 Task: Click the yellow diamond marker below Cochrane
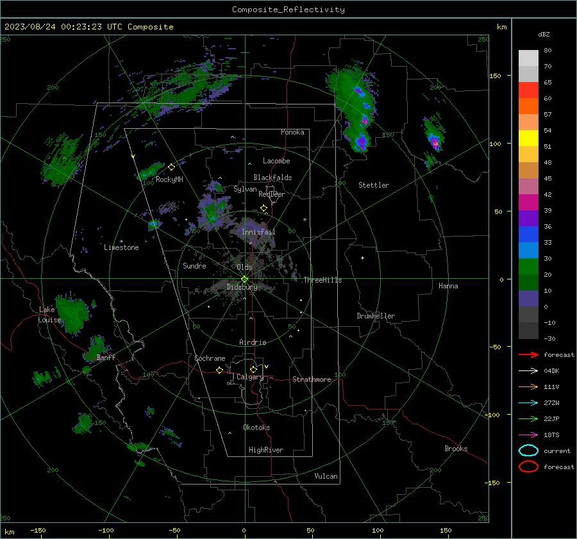coord(220,370)
